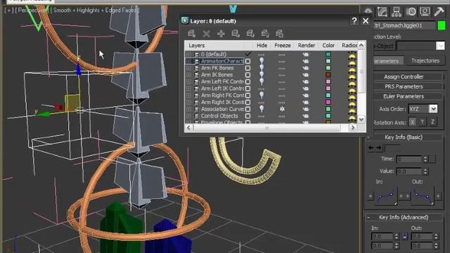
Task: Open the Assign Controller rollout
Action: (404, 77)
